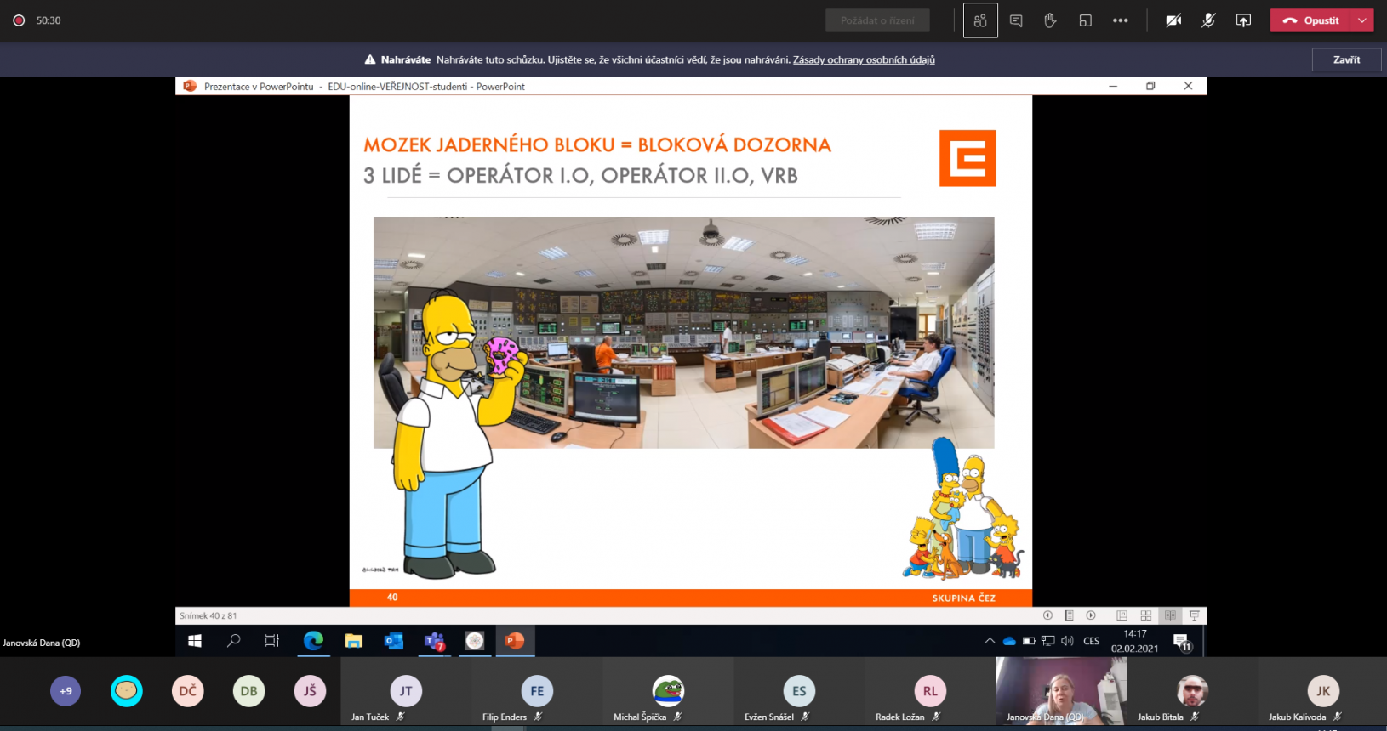This screenshot has height=731, width=1387.
Task: Select the Reading view button
Action: click(x=1170, y=615)
